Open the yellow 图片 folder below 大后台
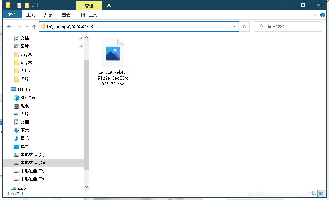Screen dimensions: 329x200 (25, 79)
